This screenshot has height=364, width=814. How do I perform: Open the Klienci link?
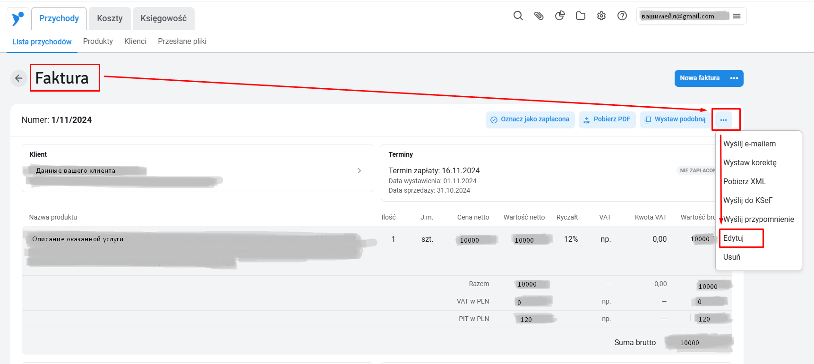coord(135,41)
